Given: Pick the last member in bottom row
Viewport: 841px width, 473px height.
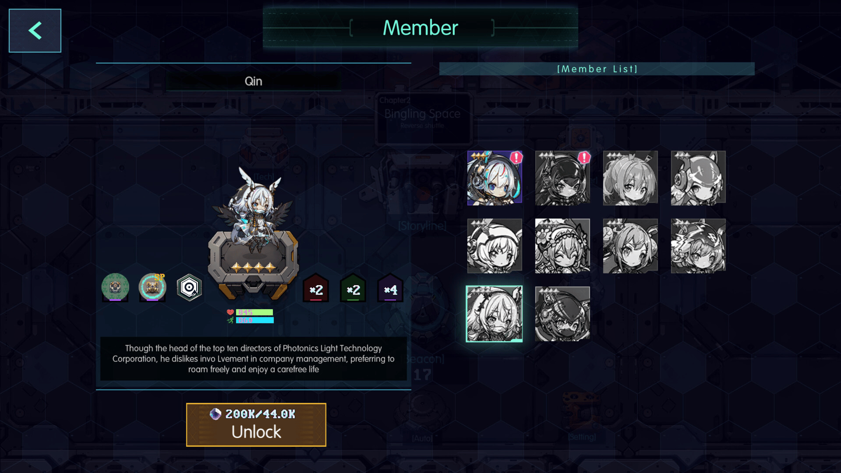Looking at the screenshot, I should click(x=562, y=314).
